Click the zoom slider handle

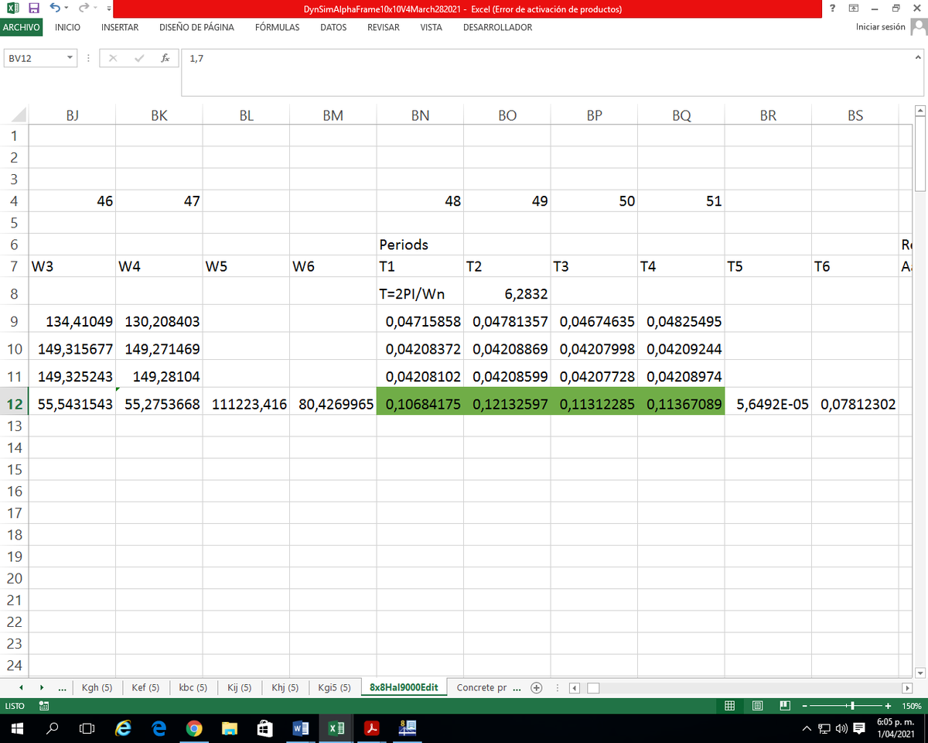(851, 706)
